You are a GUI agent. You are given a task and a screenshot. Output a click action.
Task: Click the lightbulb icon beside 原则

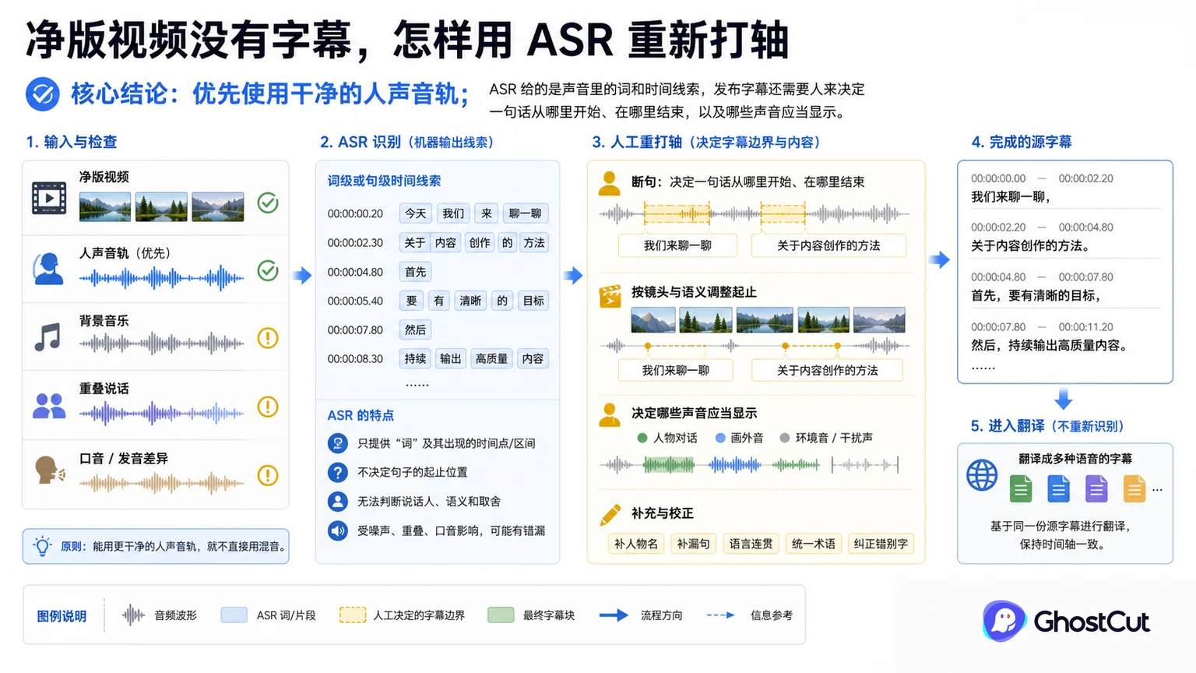pos(42,546)
